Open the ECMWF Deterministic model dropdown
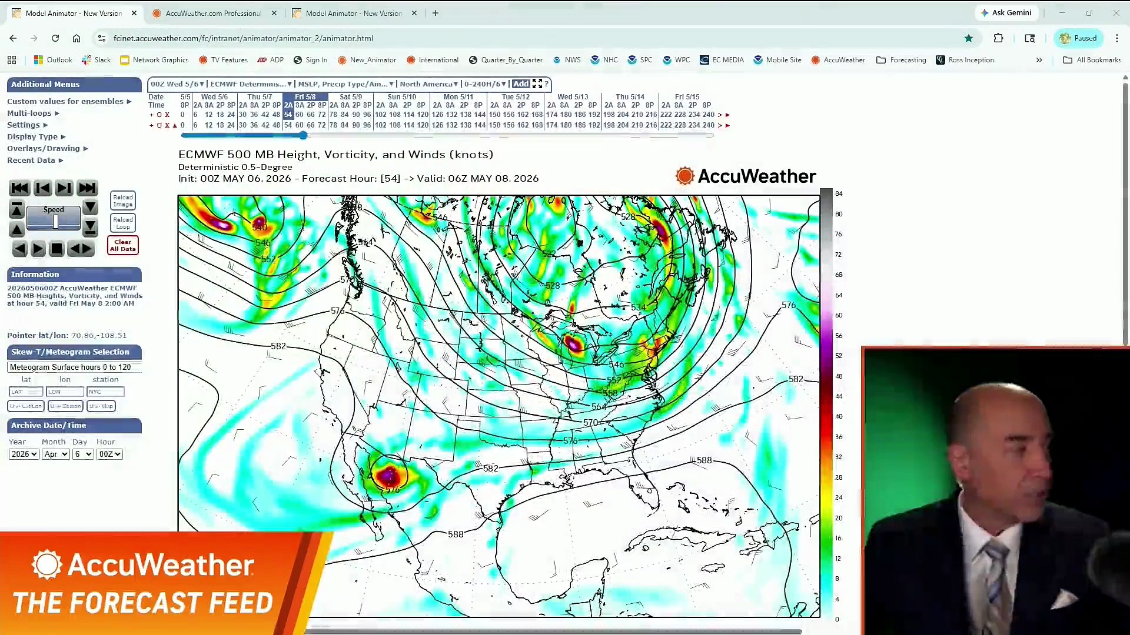 pyautogui.click(x=251, y=84)
